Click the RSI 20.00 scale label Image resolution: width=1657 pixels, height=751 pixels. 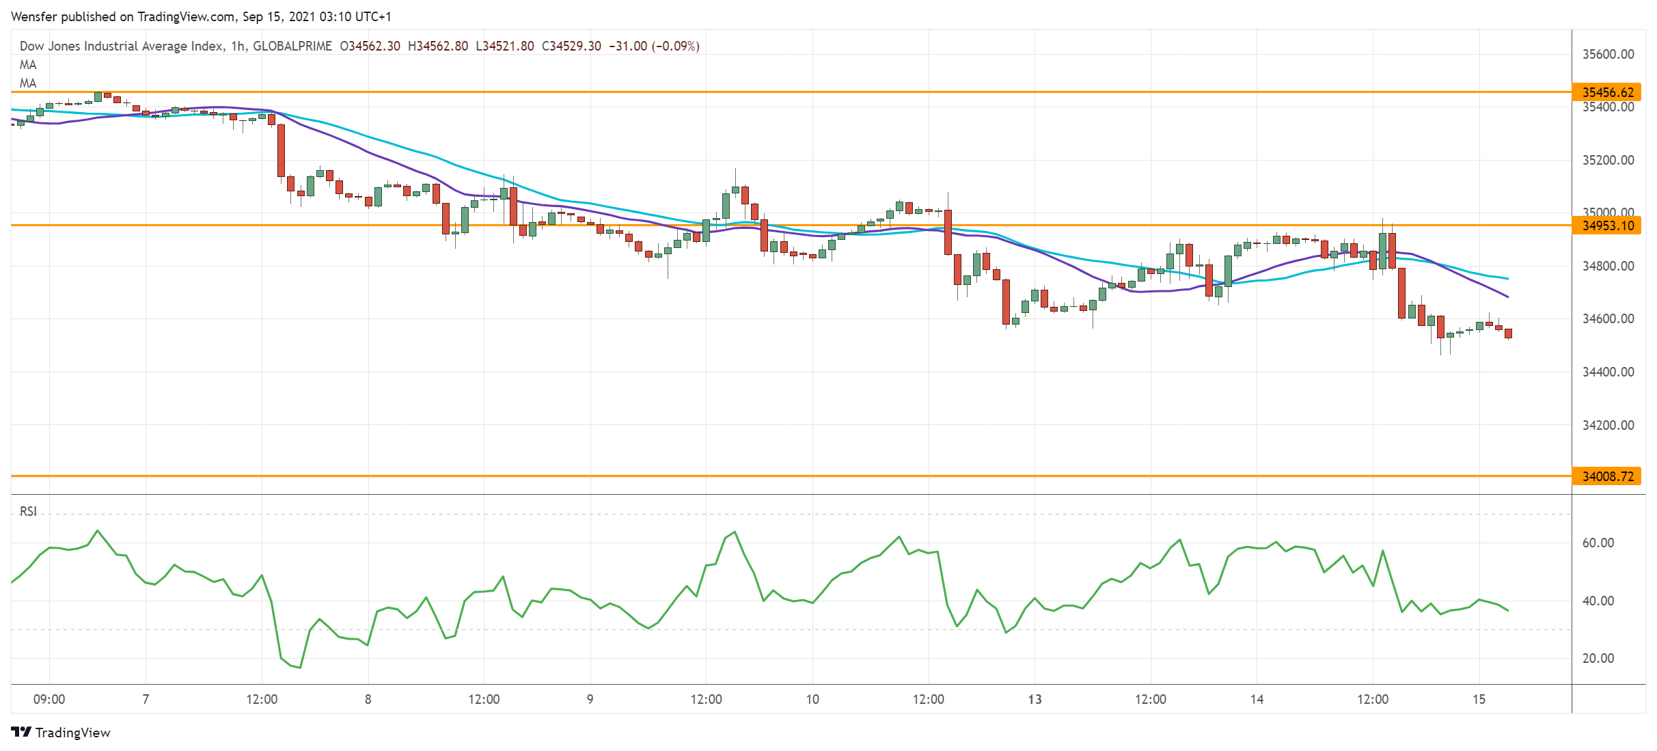pos(1598,658)
